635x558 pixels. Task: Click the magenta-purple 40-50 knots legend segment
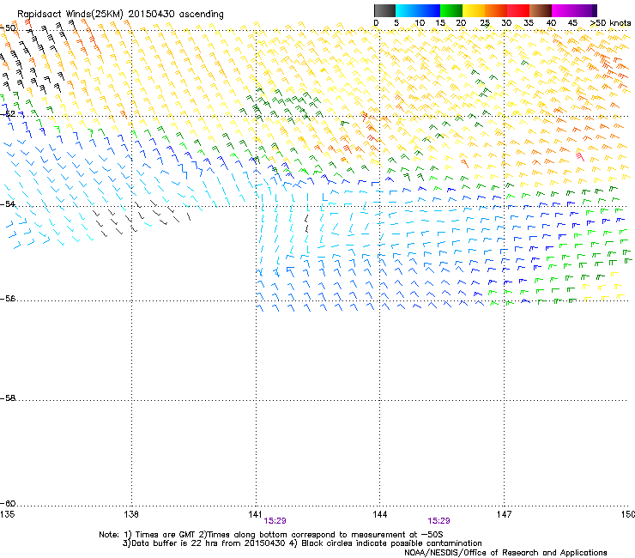[x=574, y=10]
